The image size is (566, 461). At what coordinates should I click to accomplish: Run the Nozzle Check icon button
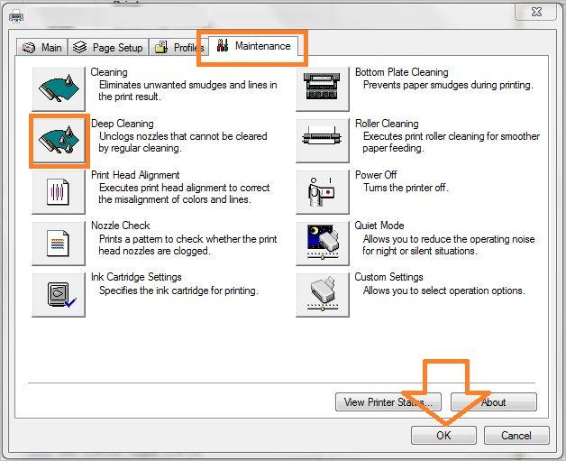click(59, 244)
